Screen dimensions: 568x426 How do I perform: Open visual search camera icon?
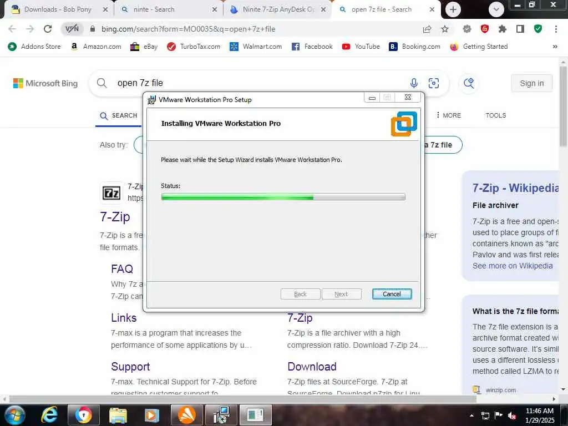coord(433,83)
